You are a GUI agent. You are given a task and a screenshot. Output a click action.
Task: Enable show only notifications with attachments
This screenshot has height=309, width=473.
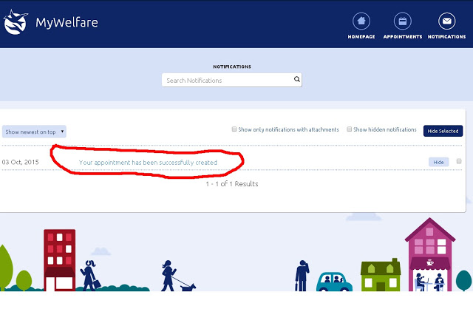pos(234,129)
